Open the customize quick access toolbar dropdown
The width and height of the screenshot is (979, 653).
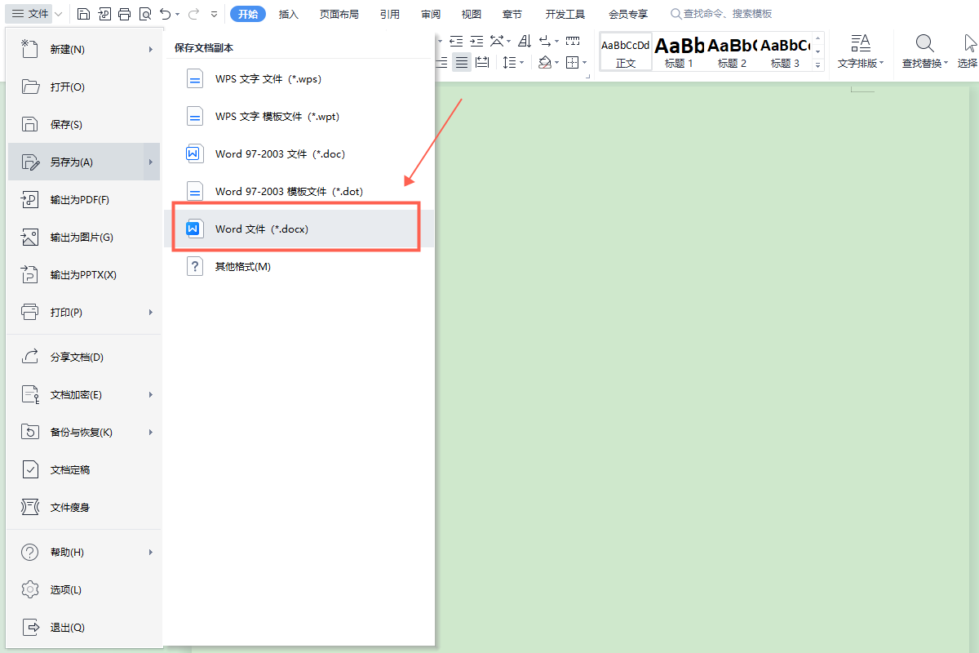214,15
